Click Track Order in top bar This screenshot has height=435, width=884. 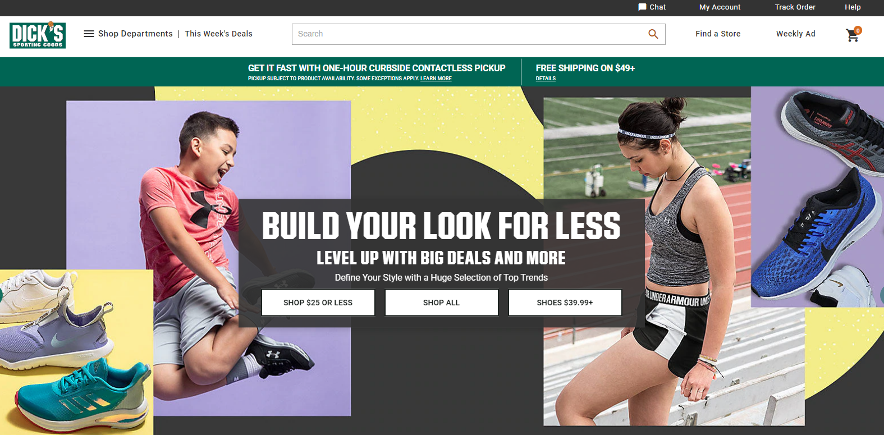pos(795,7)
